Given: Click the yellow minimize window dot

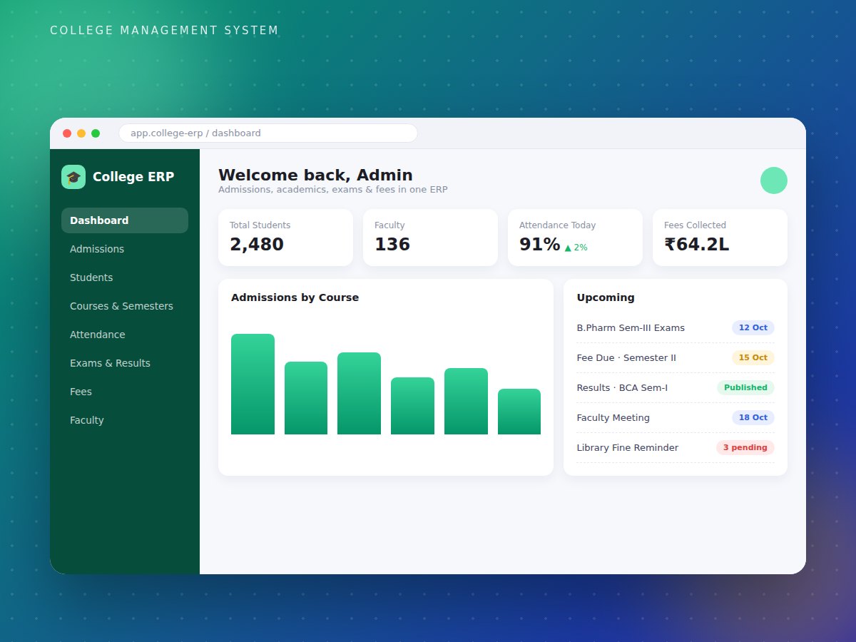Looking at the screenshot, I should [x=81, y=133].
